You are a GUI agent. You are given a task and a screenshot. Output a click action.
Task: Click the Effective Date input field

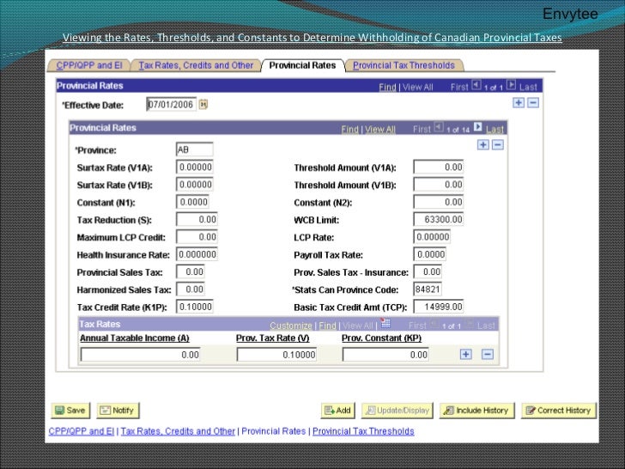(x=172, y=105)
